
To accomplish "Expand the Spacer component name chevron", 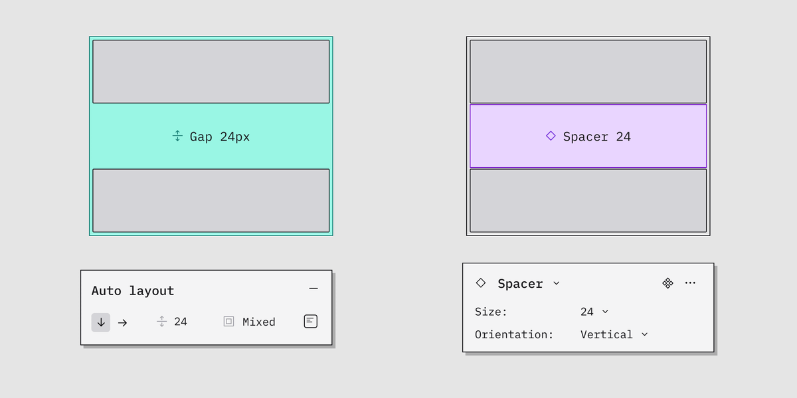I will (557, 283).
